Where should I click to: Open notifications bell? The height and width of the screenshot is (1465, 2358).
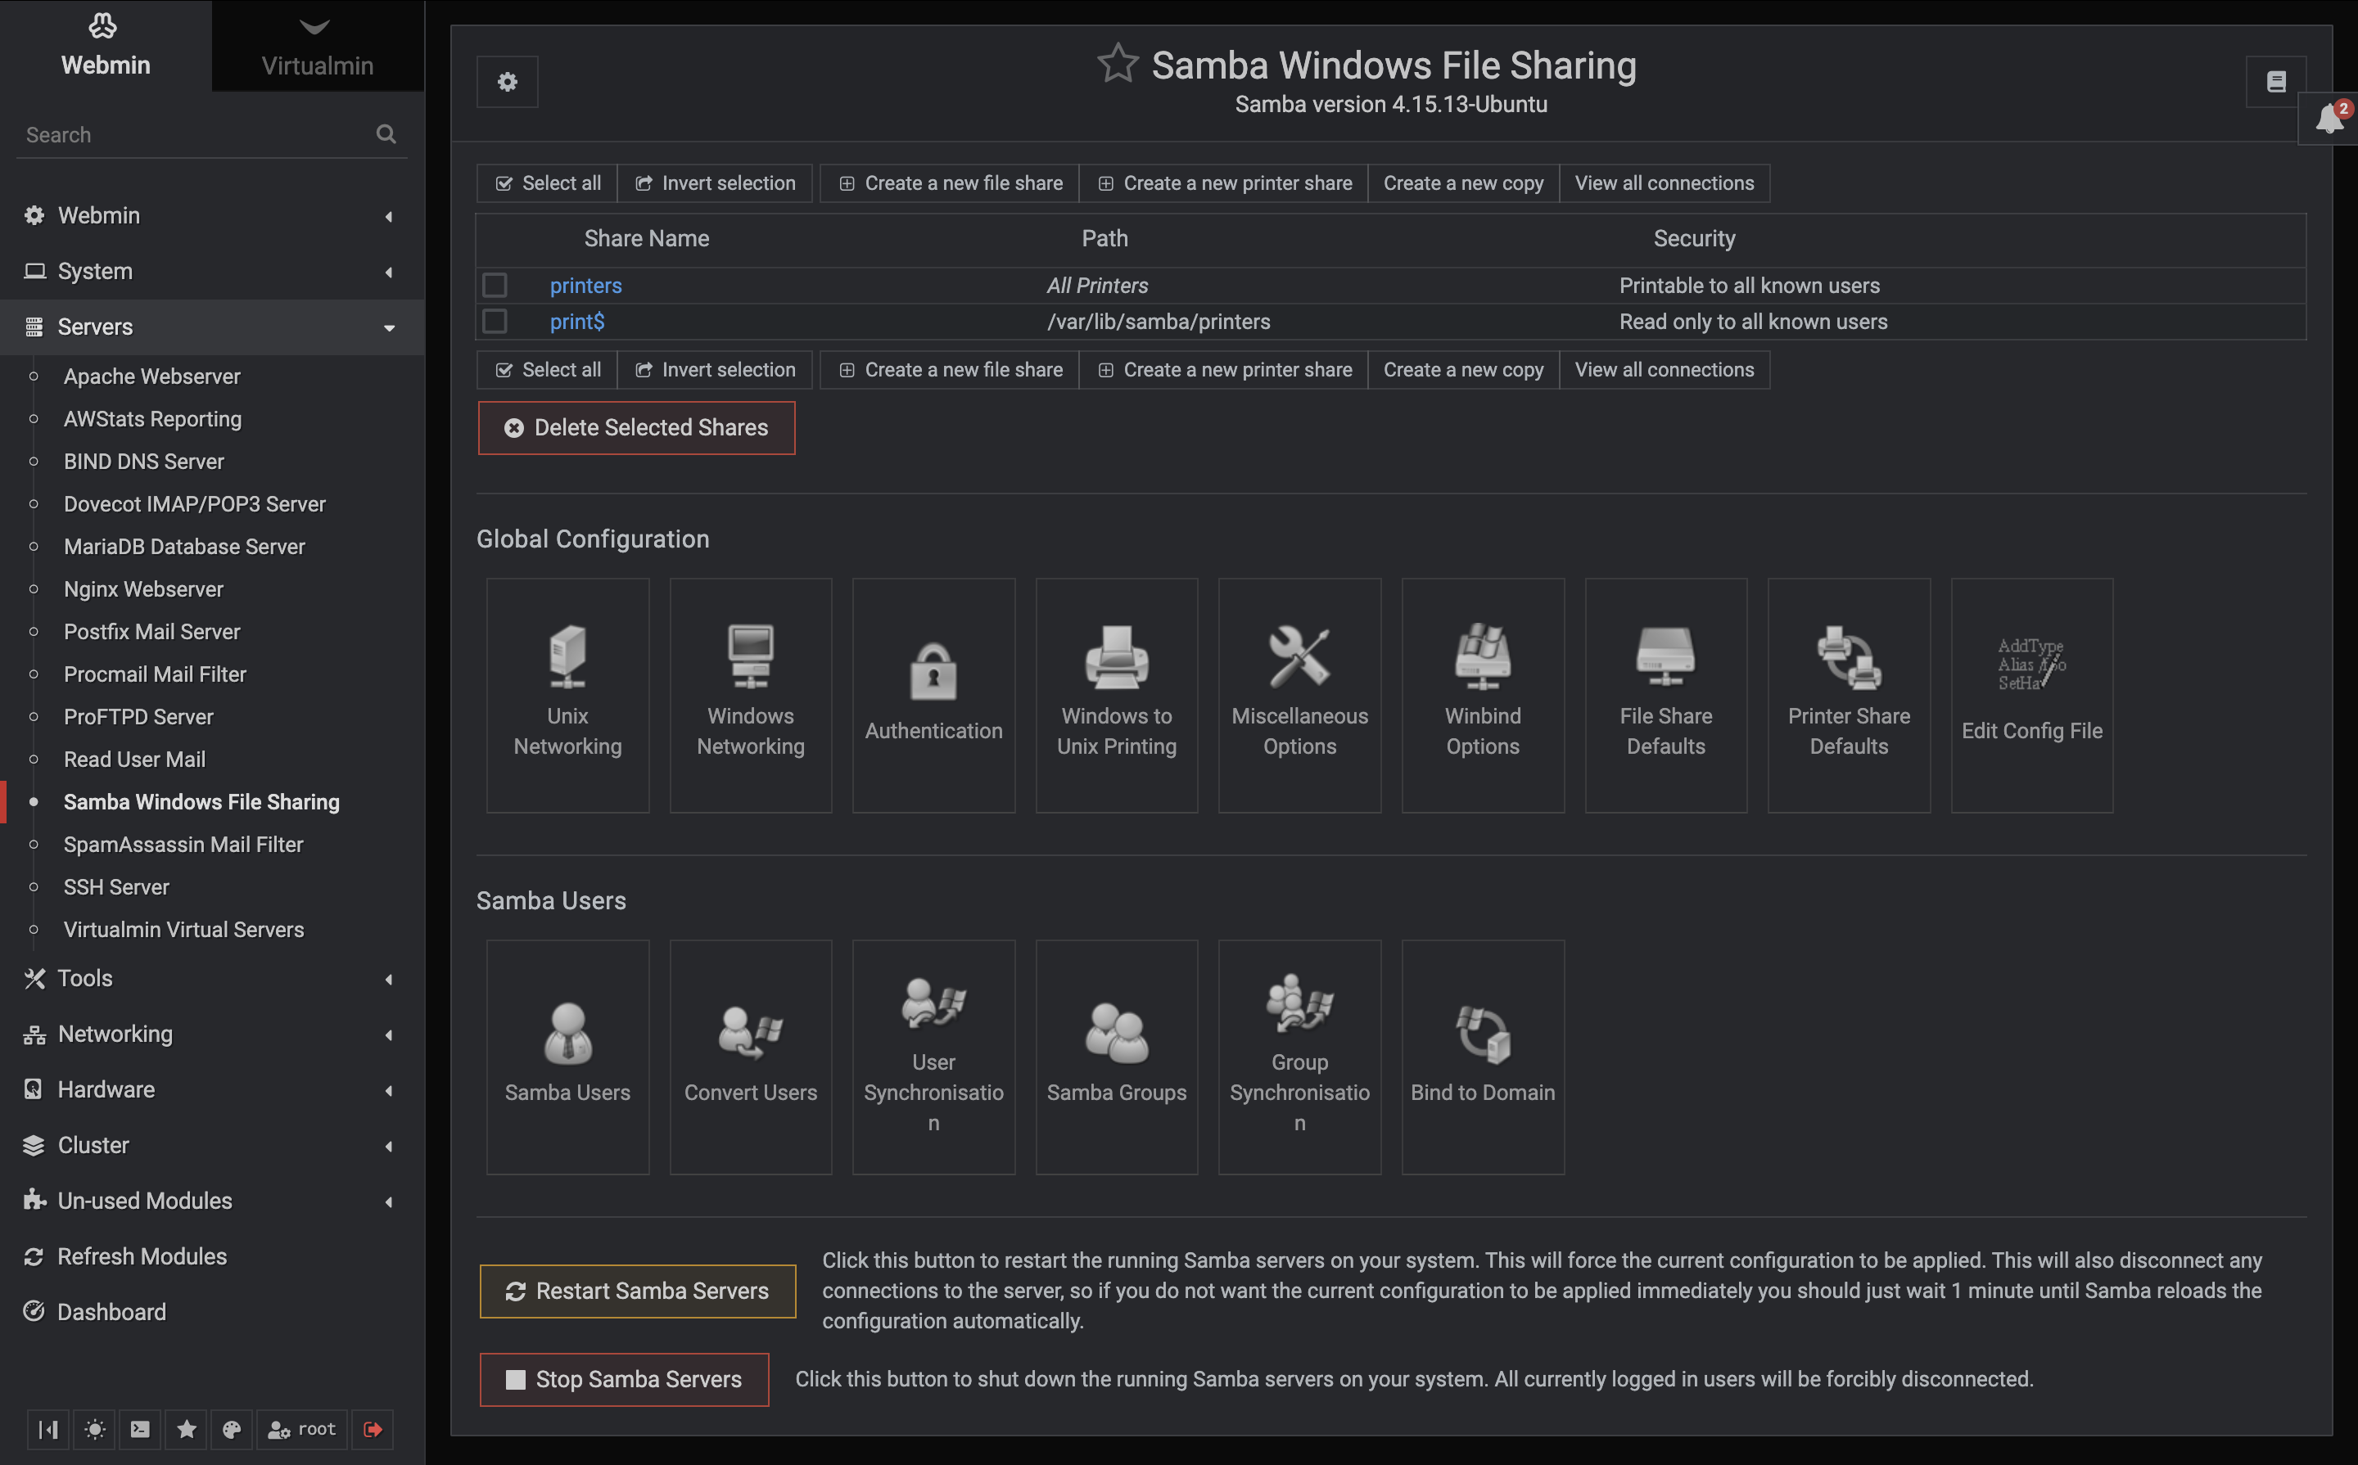2329,119
